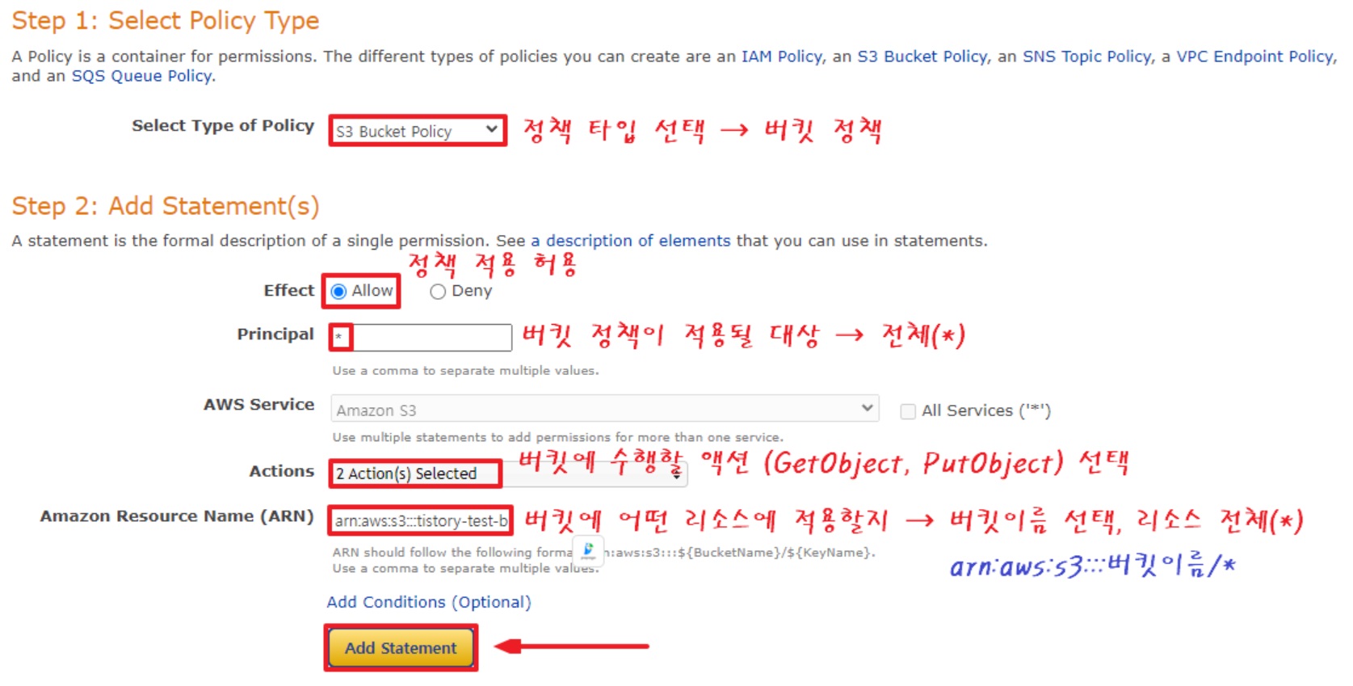
Task: Open the AWS Service dropdown
Action: click(604, 409)
